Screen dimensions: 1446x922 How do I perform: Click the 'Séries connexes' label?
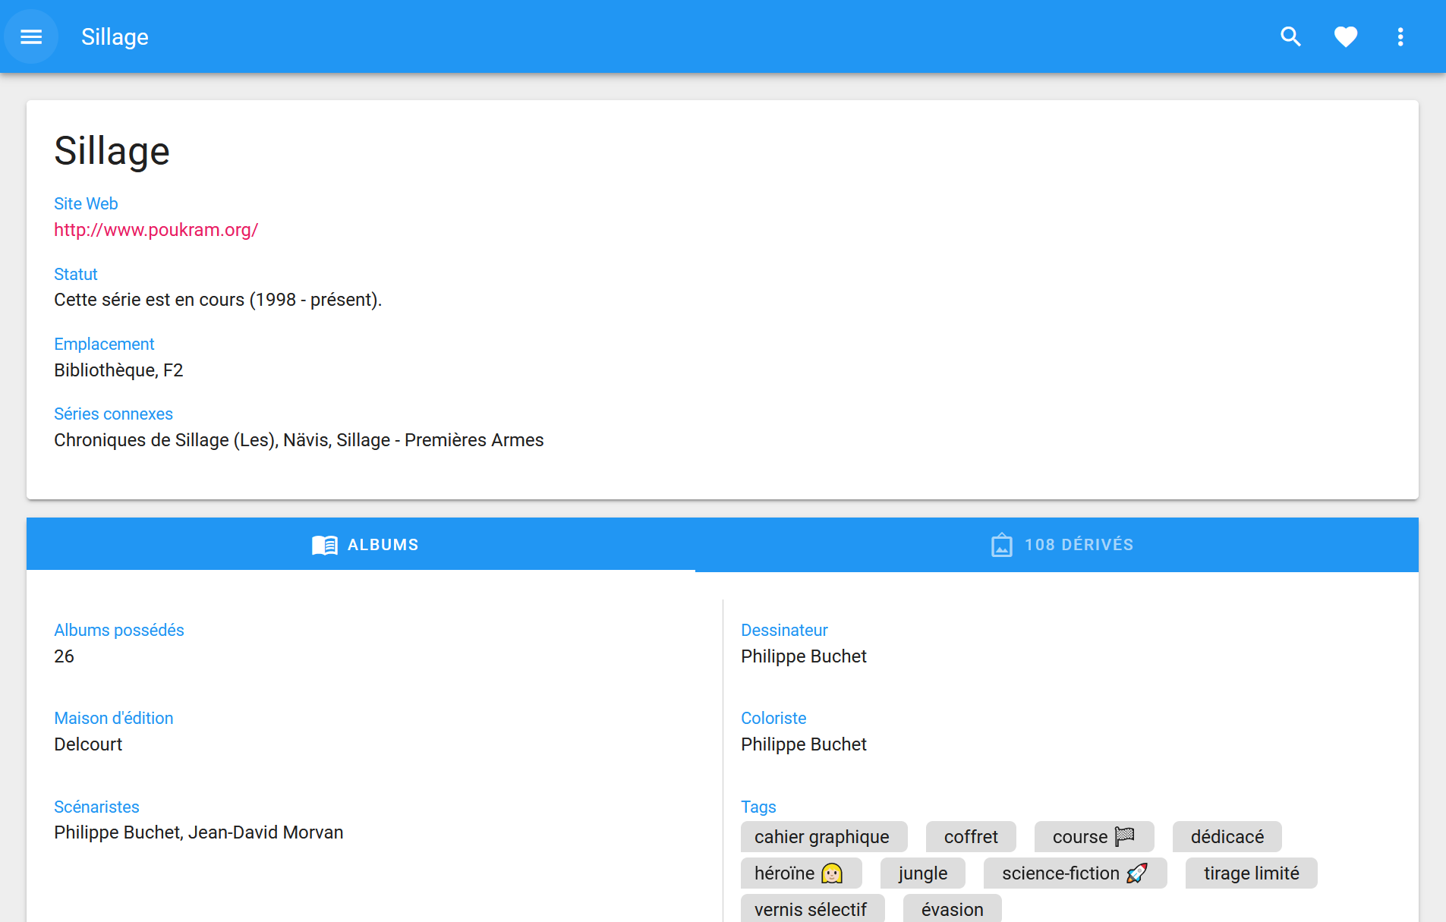[x=113, y=414]
